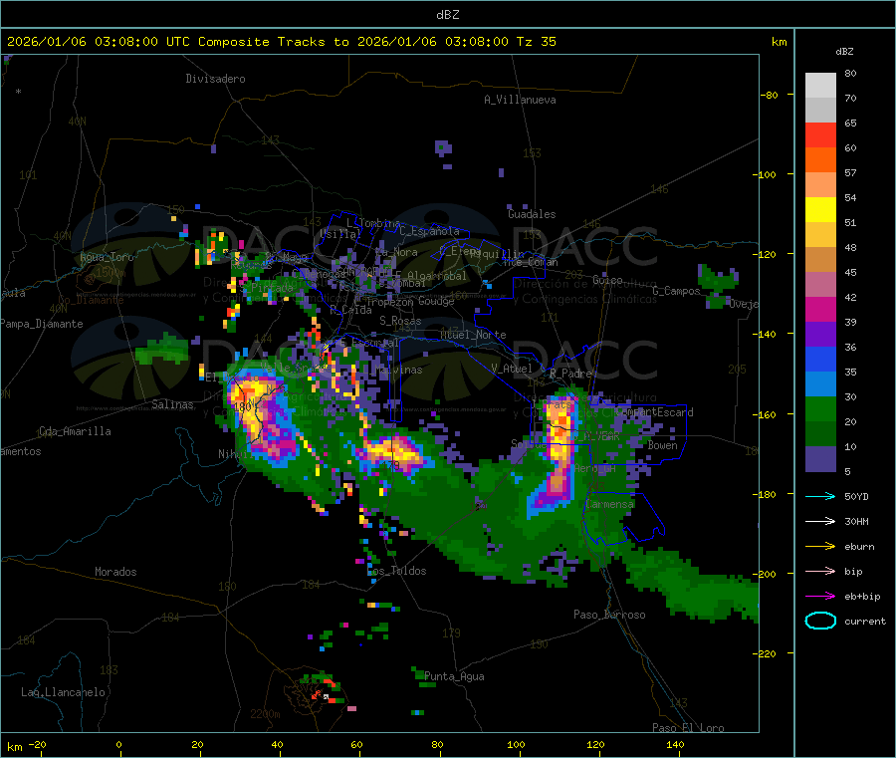Click the V_Atuel map label
The height and width of the screenshot is (758, 896).
512,369
